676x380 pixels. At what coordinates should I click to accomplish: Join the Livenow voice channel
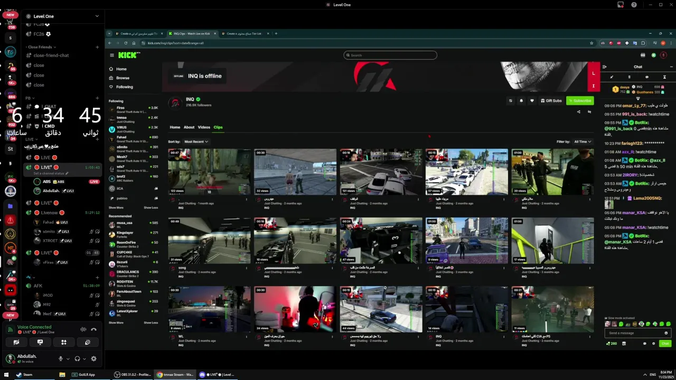point(49,213)
